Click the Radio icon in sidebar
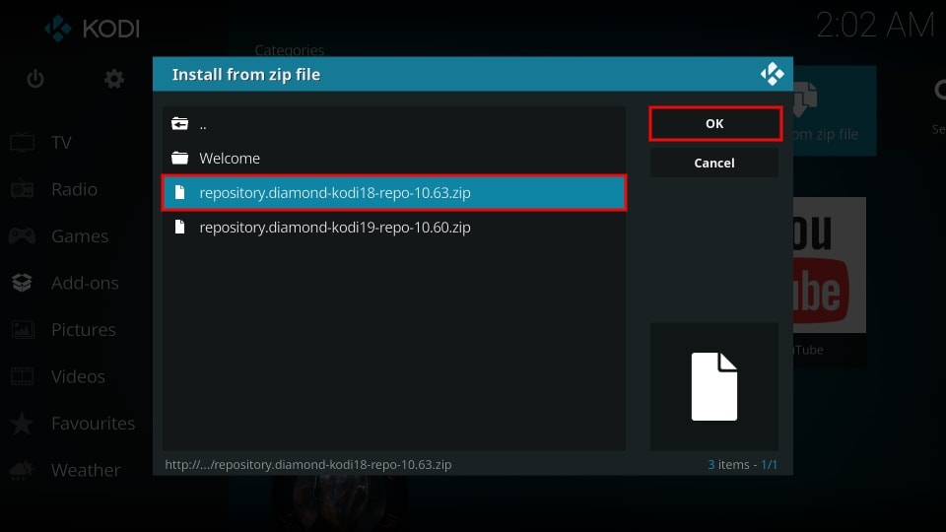Image resolution: width=946 pixels, height=532 pixels. tap(23, 189)
